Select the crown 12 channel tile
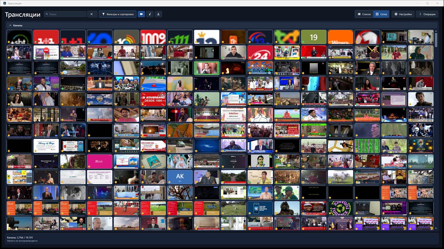Screen dimensions: 444x249 click(206, 37)
